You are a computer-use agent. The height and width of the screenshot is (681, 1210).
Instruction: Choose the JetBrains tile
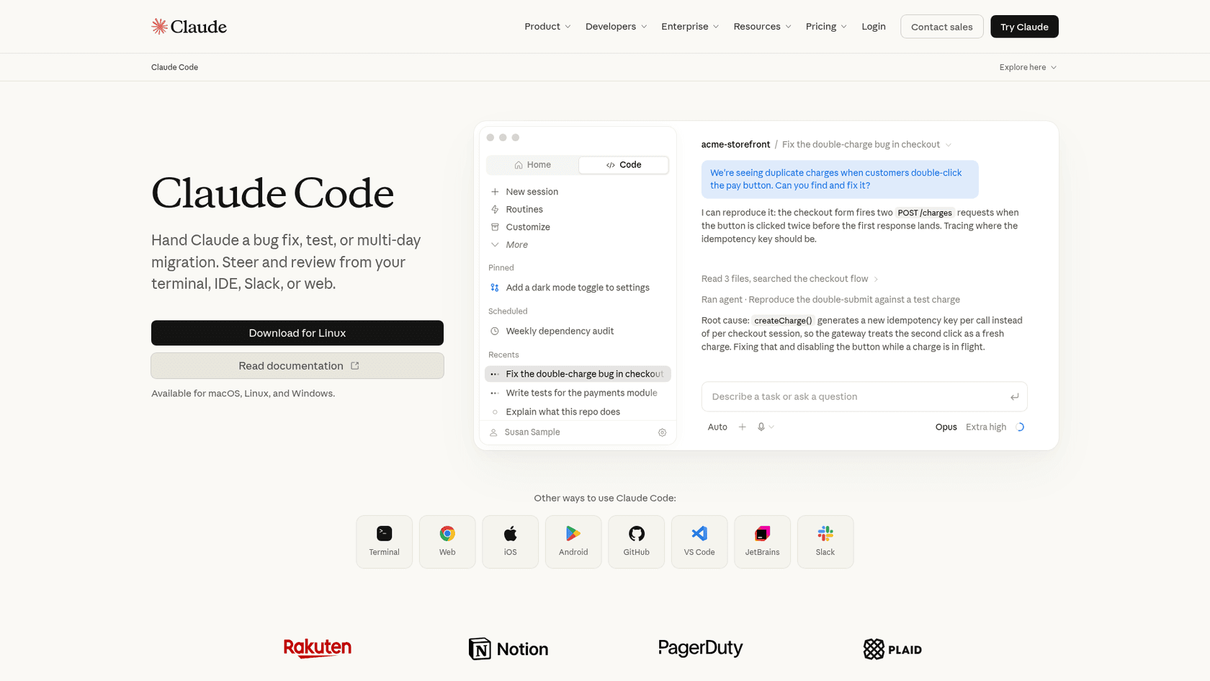click(763, 542)
